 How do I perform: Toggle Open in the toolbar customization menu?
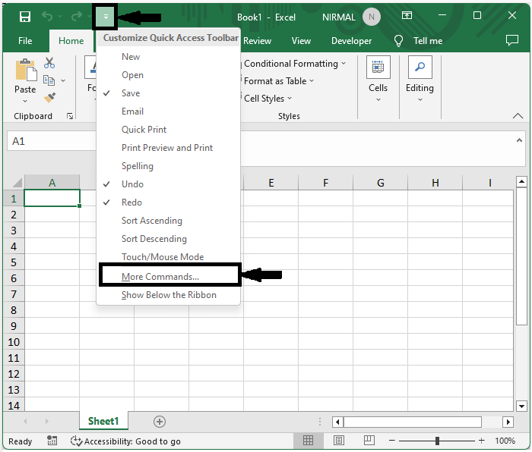pyautogui.click(x=168, y=75)
